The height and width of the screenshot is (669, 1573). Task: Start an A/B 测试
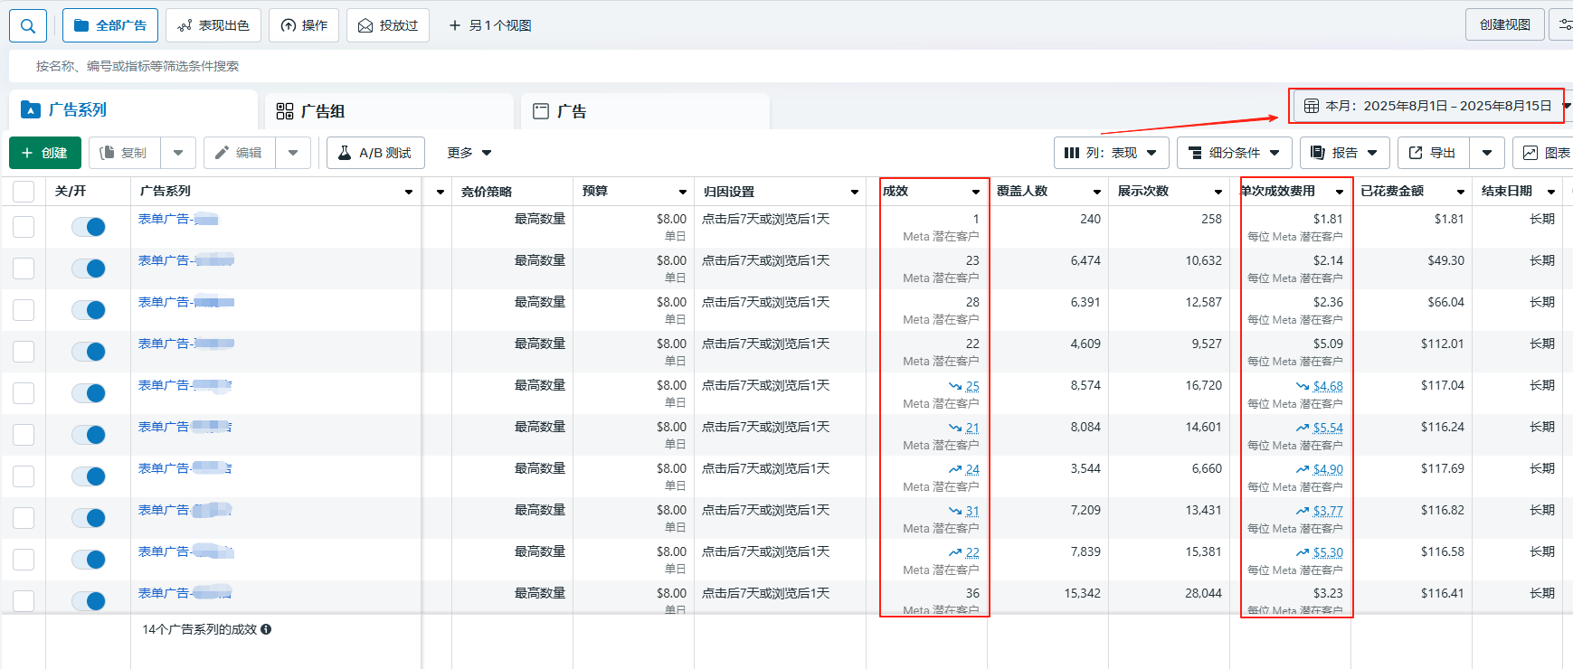tap(375, 153)
